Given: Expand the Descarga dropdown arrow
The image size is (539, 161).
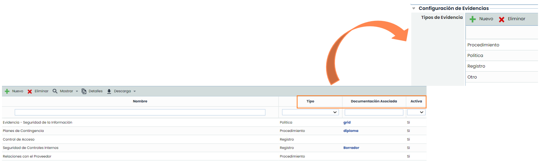Looking at the screenshot, I should click(x=135, y=91).
